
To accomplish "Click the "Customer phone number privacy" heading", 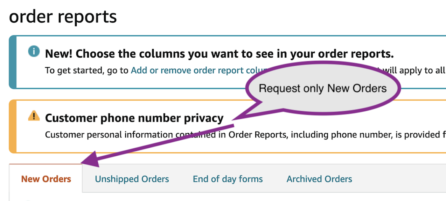I will 134,118.
